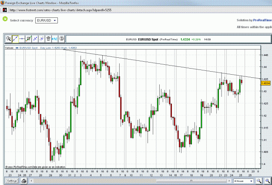Click the green 1.4334 quote value
The height and width of the screenshot is (185, 272).
point(185,40)
